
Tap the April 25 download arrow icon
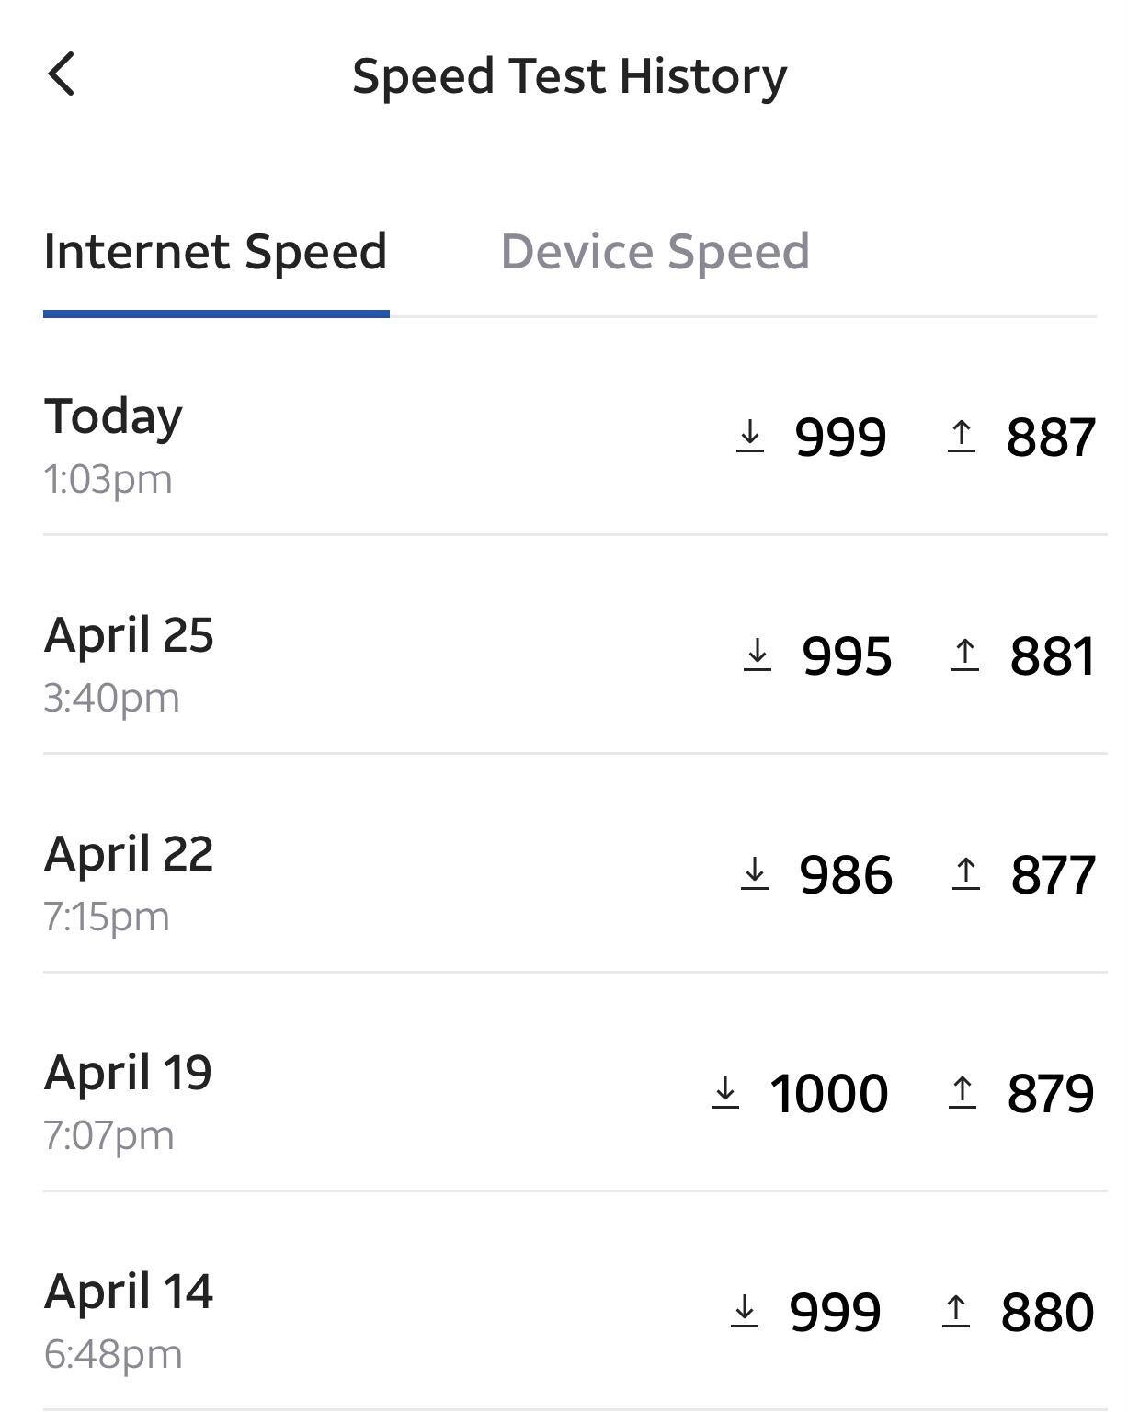pyautogui.click(x=757, y=655)
